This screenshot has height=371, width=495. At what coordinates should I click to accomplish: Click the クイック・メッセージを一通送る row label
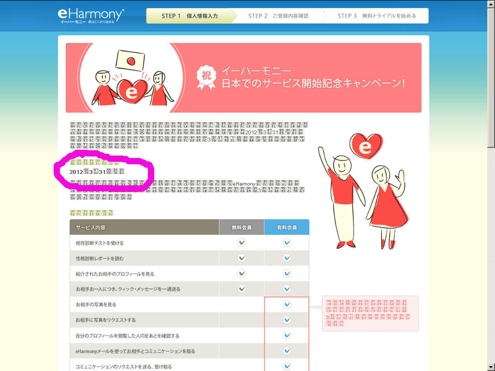128,289
